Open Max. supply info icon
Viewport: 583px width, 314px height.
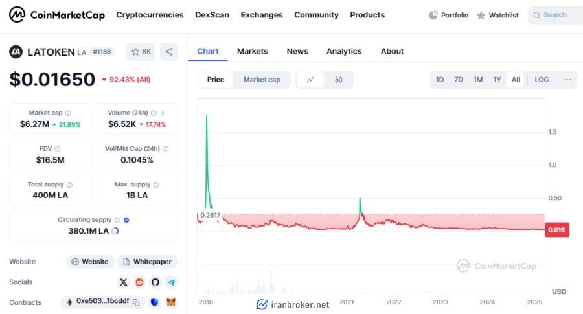pos(156,185)
